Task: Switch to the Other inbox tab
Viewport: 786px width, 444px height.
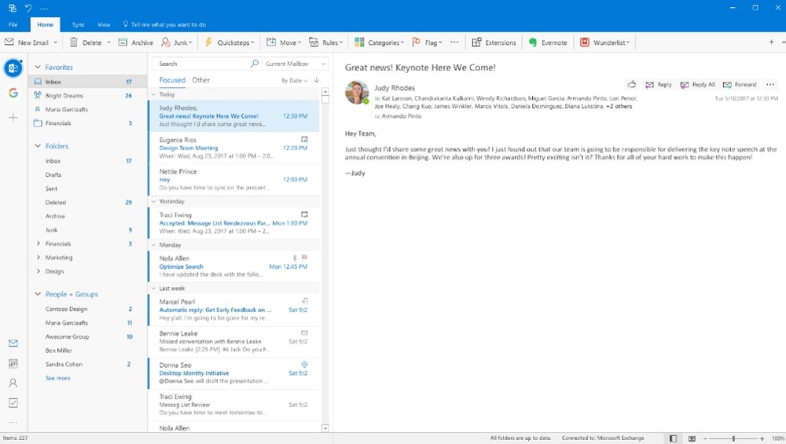Action: [x=201, y=80]
